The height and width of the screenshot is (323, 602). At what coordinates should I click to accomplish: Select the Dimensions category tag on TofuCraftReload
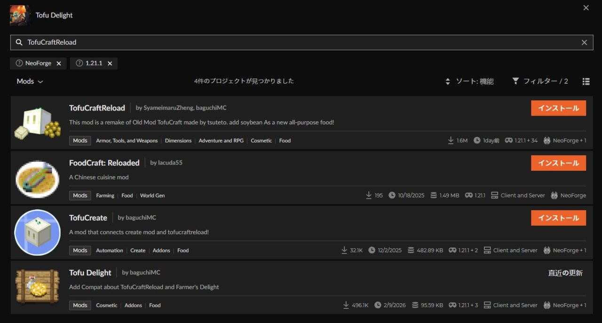click(x=178, y=141)
